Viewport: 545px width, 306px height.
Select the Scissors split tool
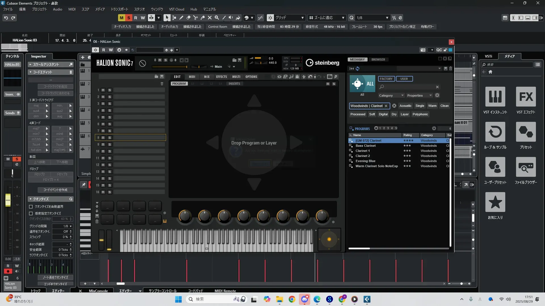click(x=195, y=18)
